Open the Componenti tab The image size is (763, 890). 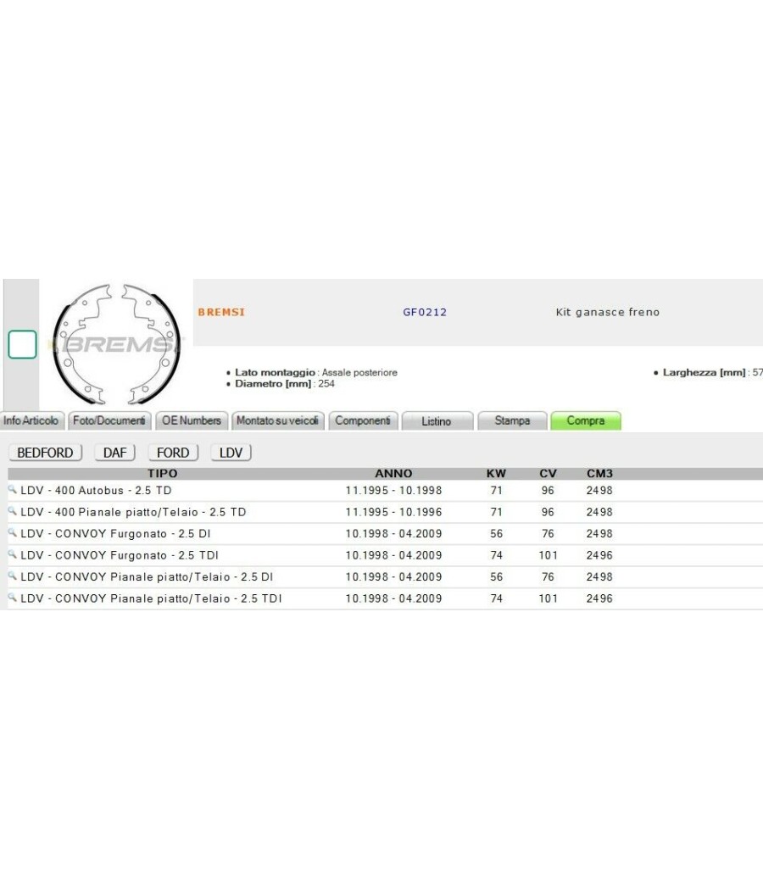363,420
